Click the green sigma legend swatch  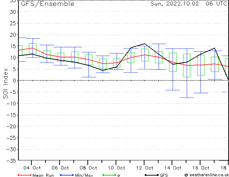(x=109, y=175)
